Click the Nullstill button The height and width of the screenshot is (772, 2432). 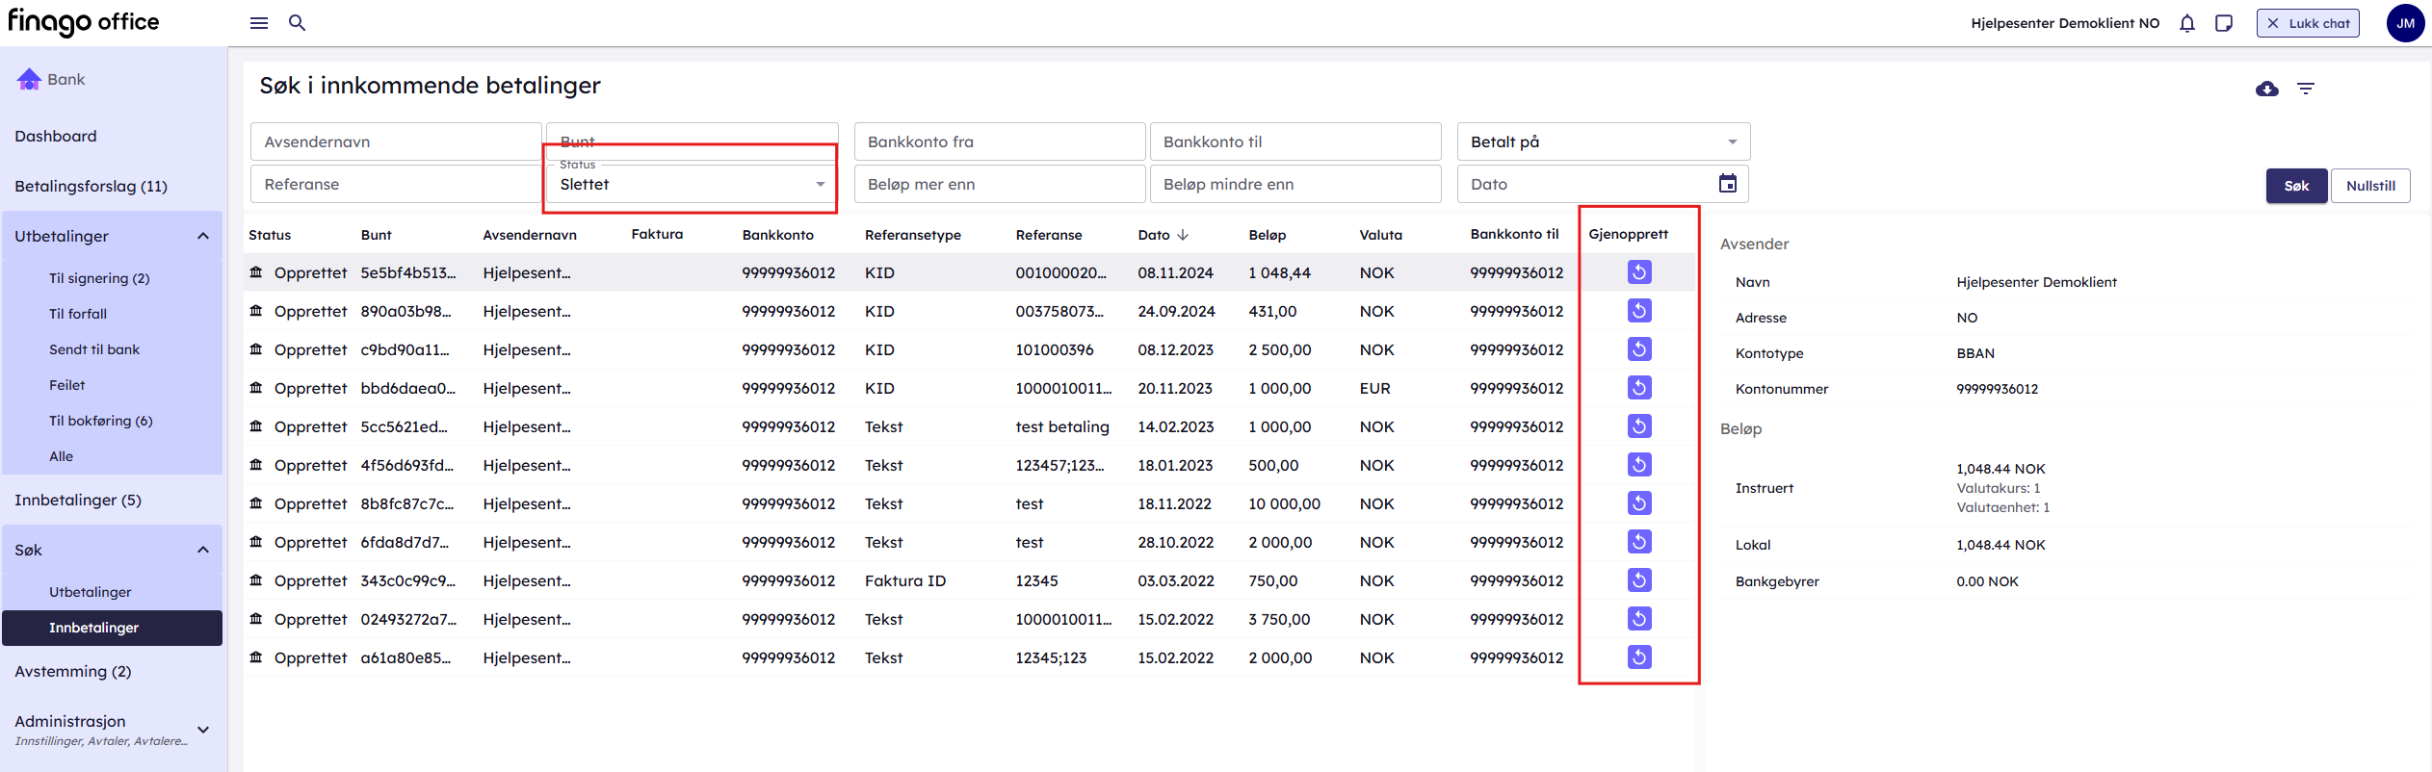[2369, 186]
